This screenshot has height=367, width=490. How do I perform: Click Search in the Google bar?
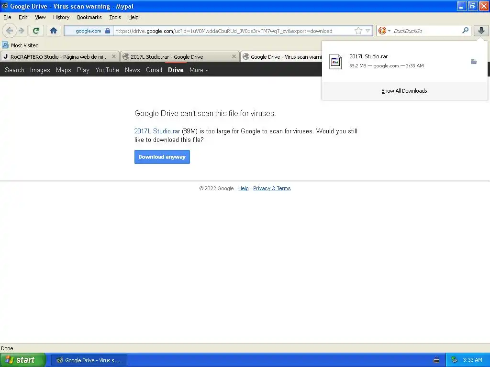[14, 70]
